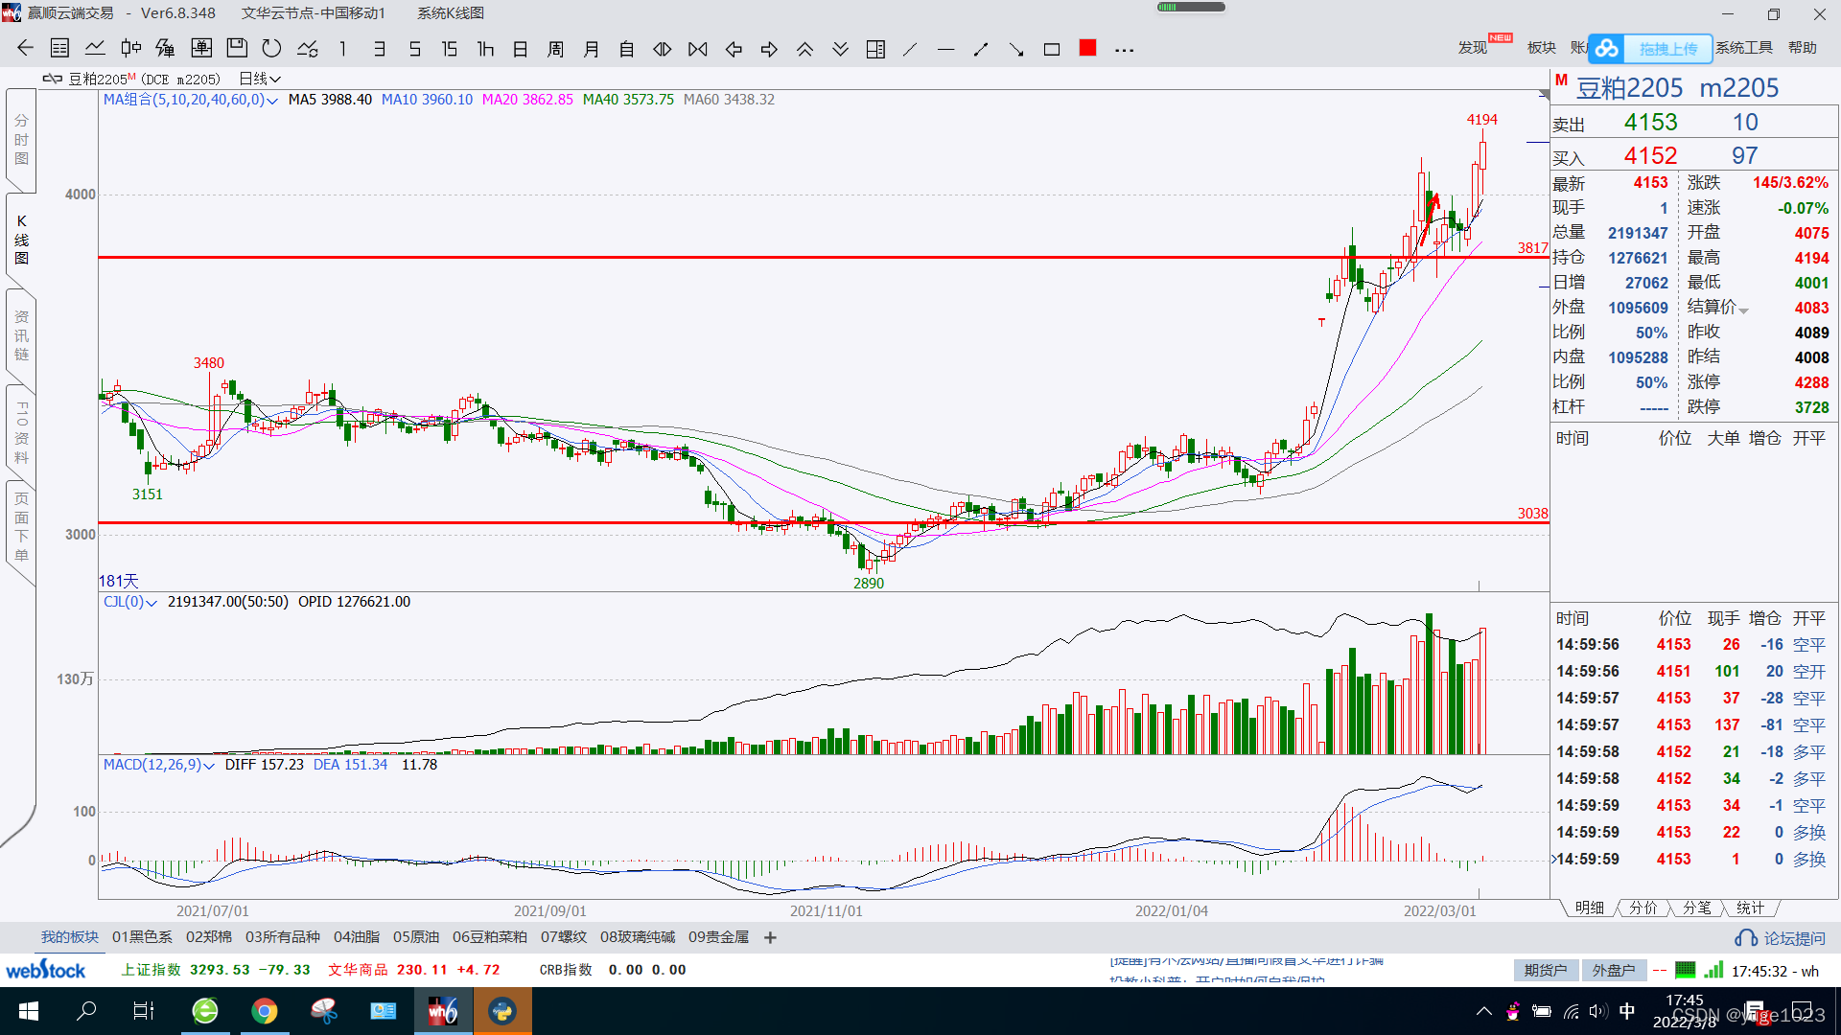The width and height of the screenshot is (1841, 1035).
Task: Click the refresh circular arrow icon
Action: pos(272,49)
